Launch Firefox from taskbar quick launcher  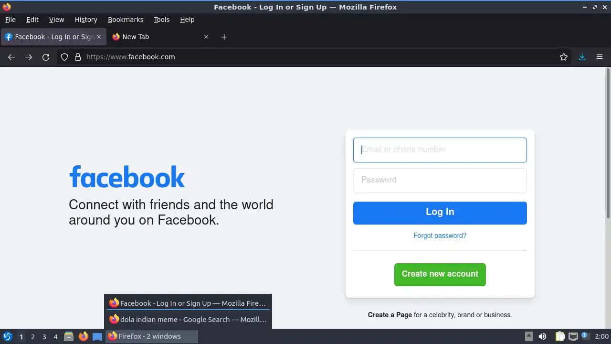(x=83, y=336)
